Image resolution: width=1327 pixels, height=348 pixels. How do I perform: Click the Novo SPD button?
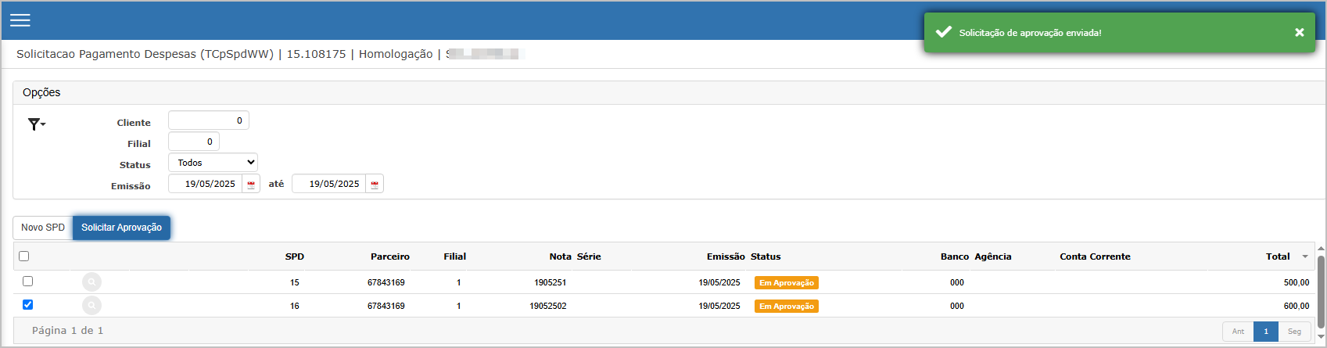(x=43, y=228)
